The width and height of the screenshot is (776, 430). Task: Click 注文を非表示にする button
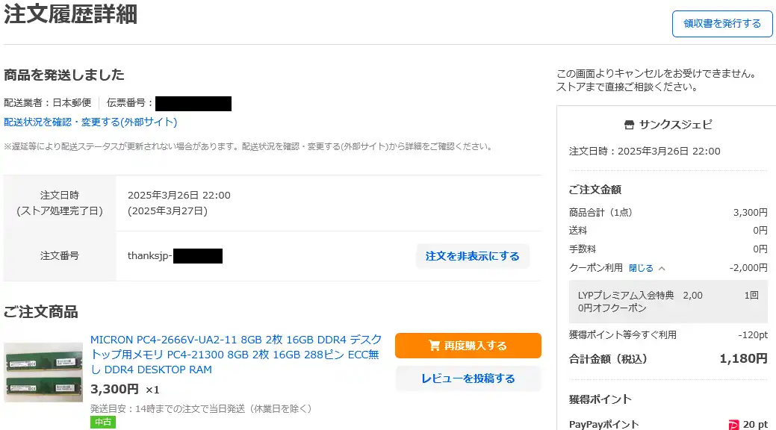(x=473, y=256)
